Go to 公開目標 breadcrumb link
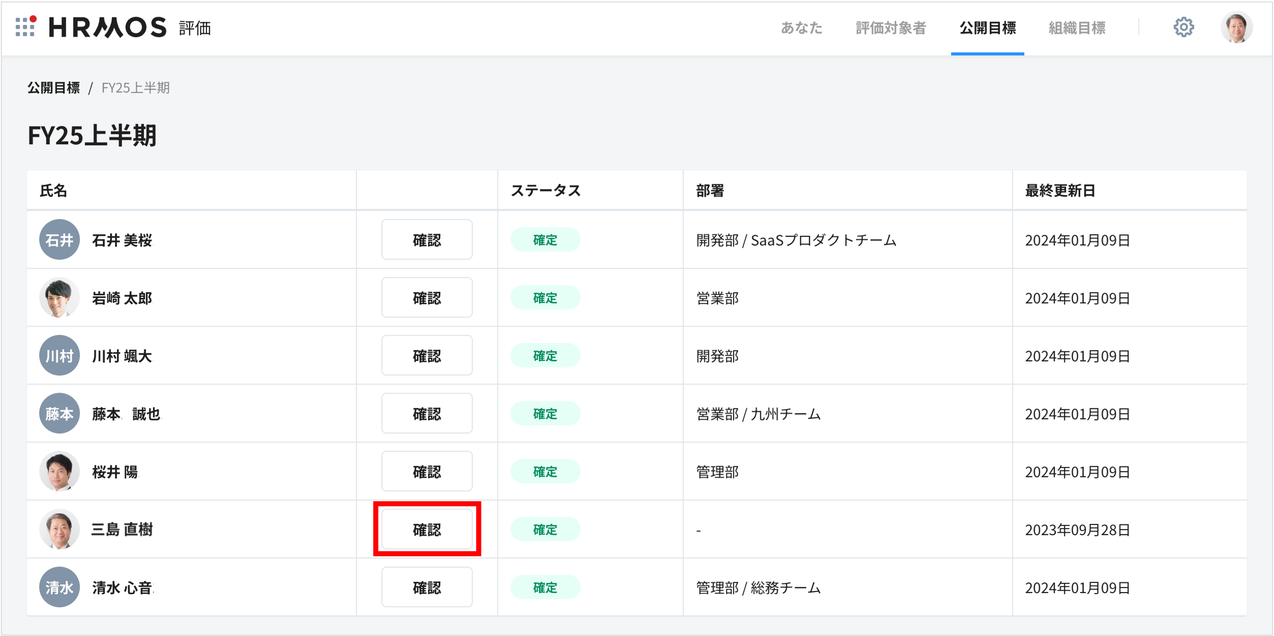 tap(53, 88)
